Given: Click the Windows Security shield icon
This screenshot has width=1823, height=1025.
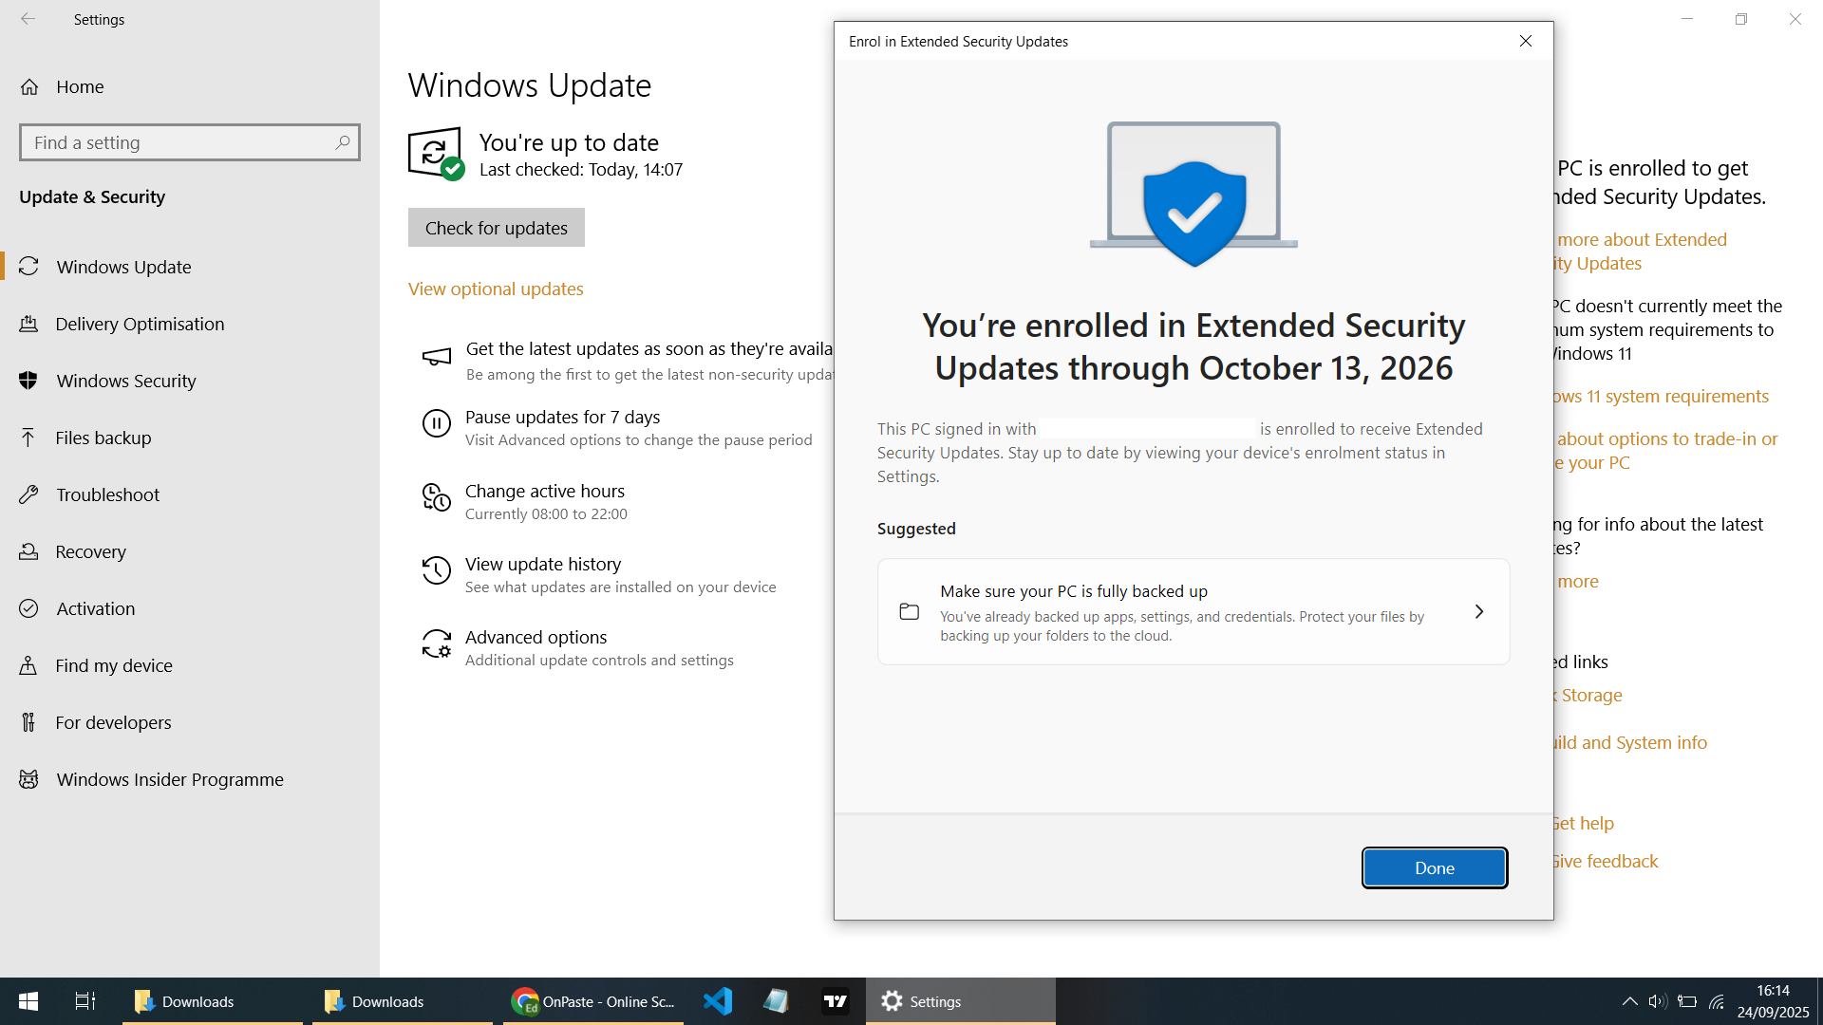Looking at the screenshot, I should point(28,381).
